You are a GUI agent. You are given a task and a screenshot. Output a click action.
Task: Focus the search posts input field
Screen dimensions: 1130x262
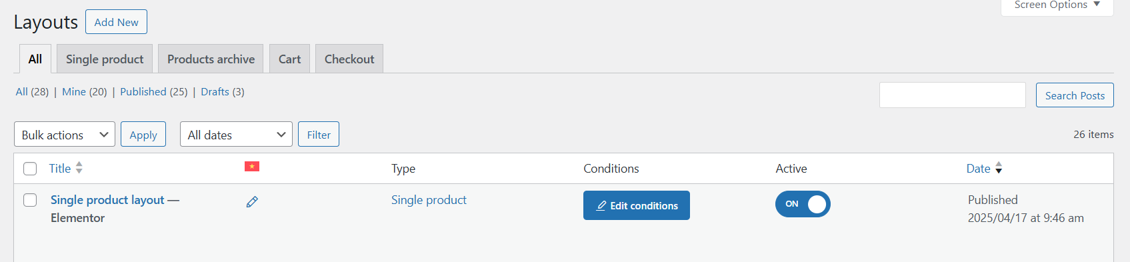tap(953, 95)
